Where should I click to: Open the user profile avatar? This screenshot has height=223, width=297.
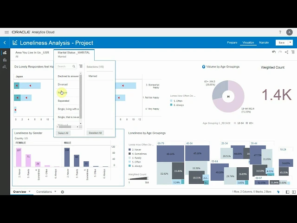point(289,32)
